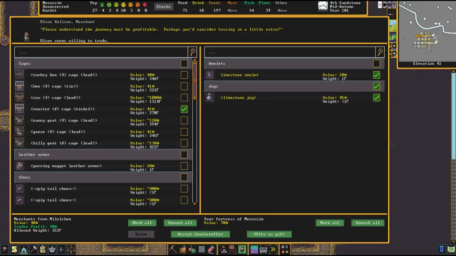Open the help question mark icon
The height and width of the screenshot is (256, 456).
[394, 5]
